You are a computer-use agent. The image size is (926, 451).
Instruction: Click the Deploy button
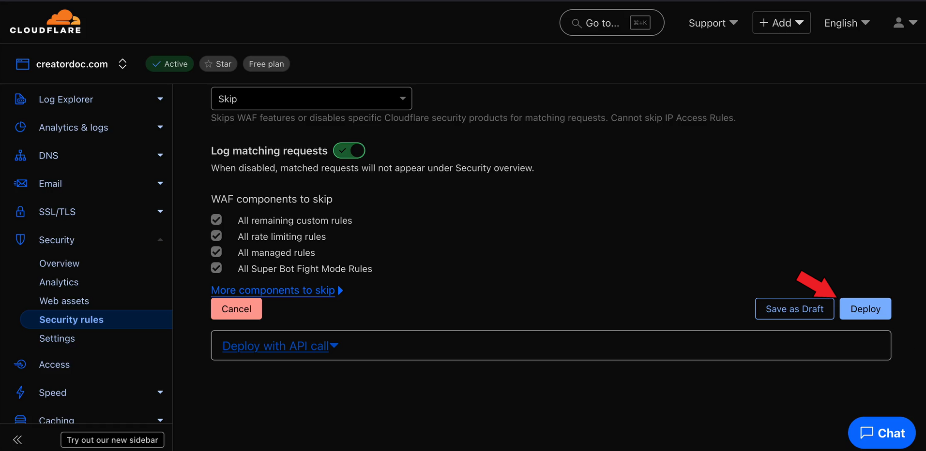[x=865, y=309]
